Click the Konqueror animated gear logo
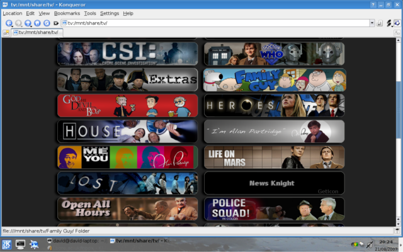Viewport: 403px width, 252px height. point(397,23)
